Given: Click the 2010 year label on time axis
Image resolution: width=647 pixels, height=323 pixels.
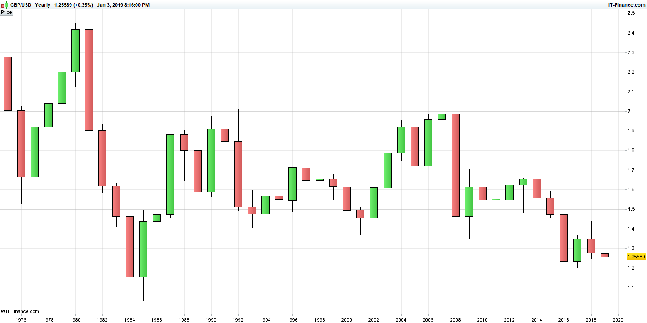Looking at the screenshot, I should point(483,320).
